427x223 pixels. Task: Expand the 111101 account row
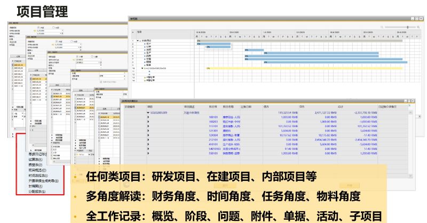tap(148, 126)
